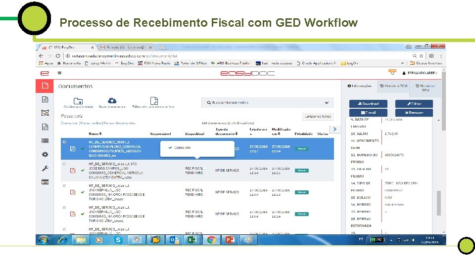Viewport: 475px width, 267px height.
Task: Sort by Tipo de documento column
Action: [226, 132]
